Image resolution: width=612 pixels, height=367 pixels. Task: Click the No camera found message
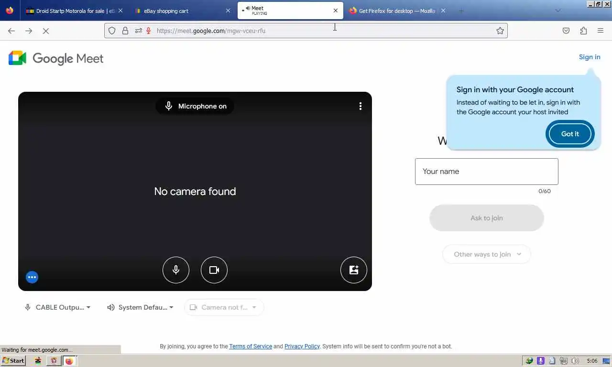click(x=195, y=191)
